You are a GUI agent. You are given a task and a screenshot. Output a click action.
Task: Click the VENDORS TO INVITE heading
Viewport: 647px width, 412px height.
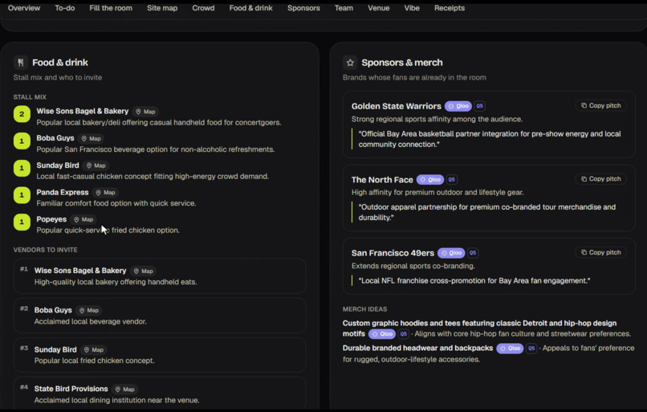click(x=46, y=250)
